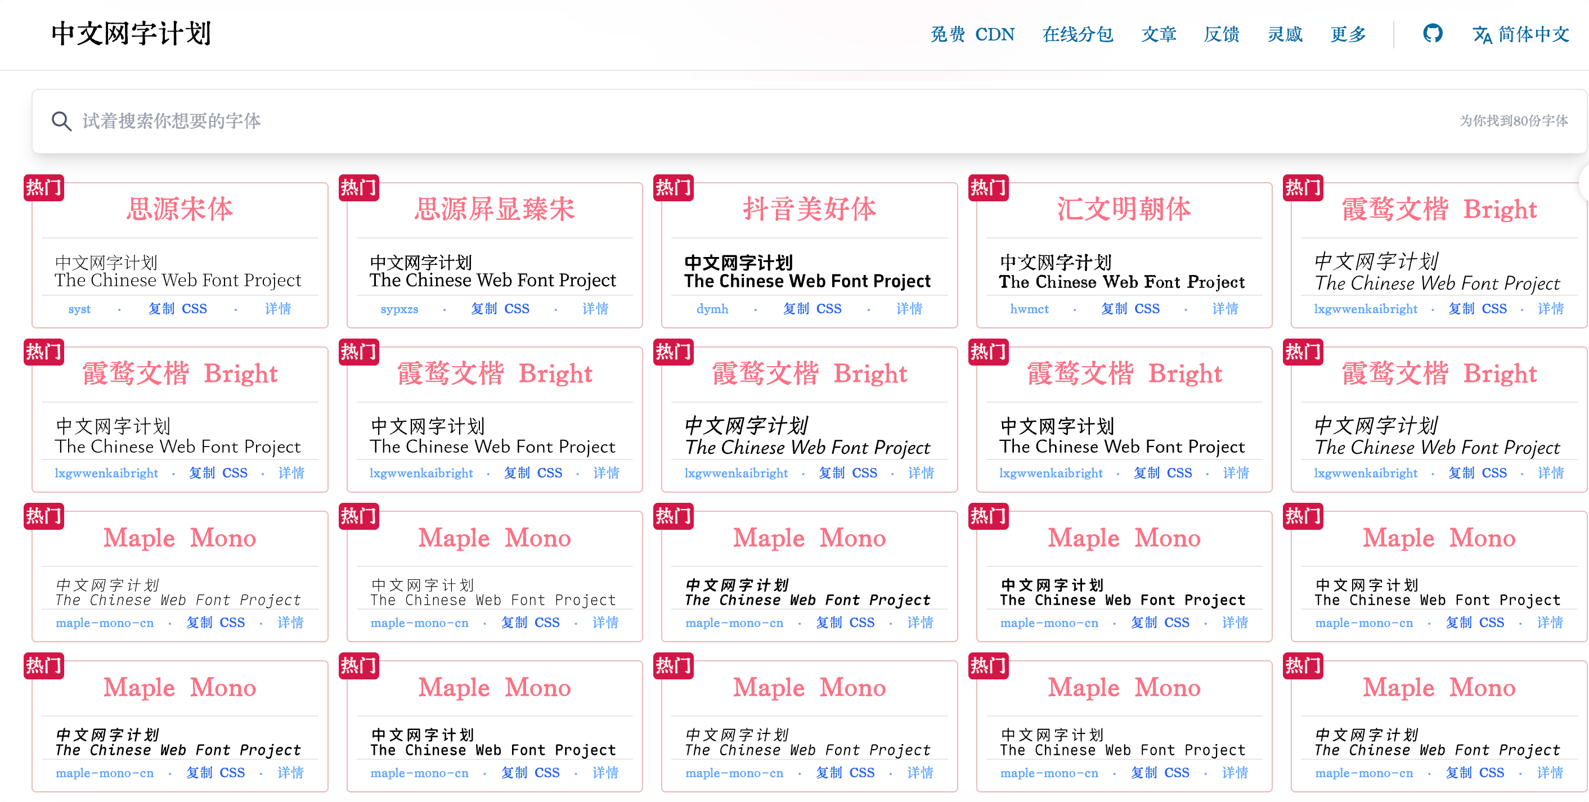Open the GitHub repository icon

pos(1431,33)
